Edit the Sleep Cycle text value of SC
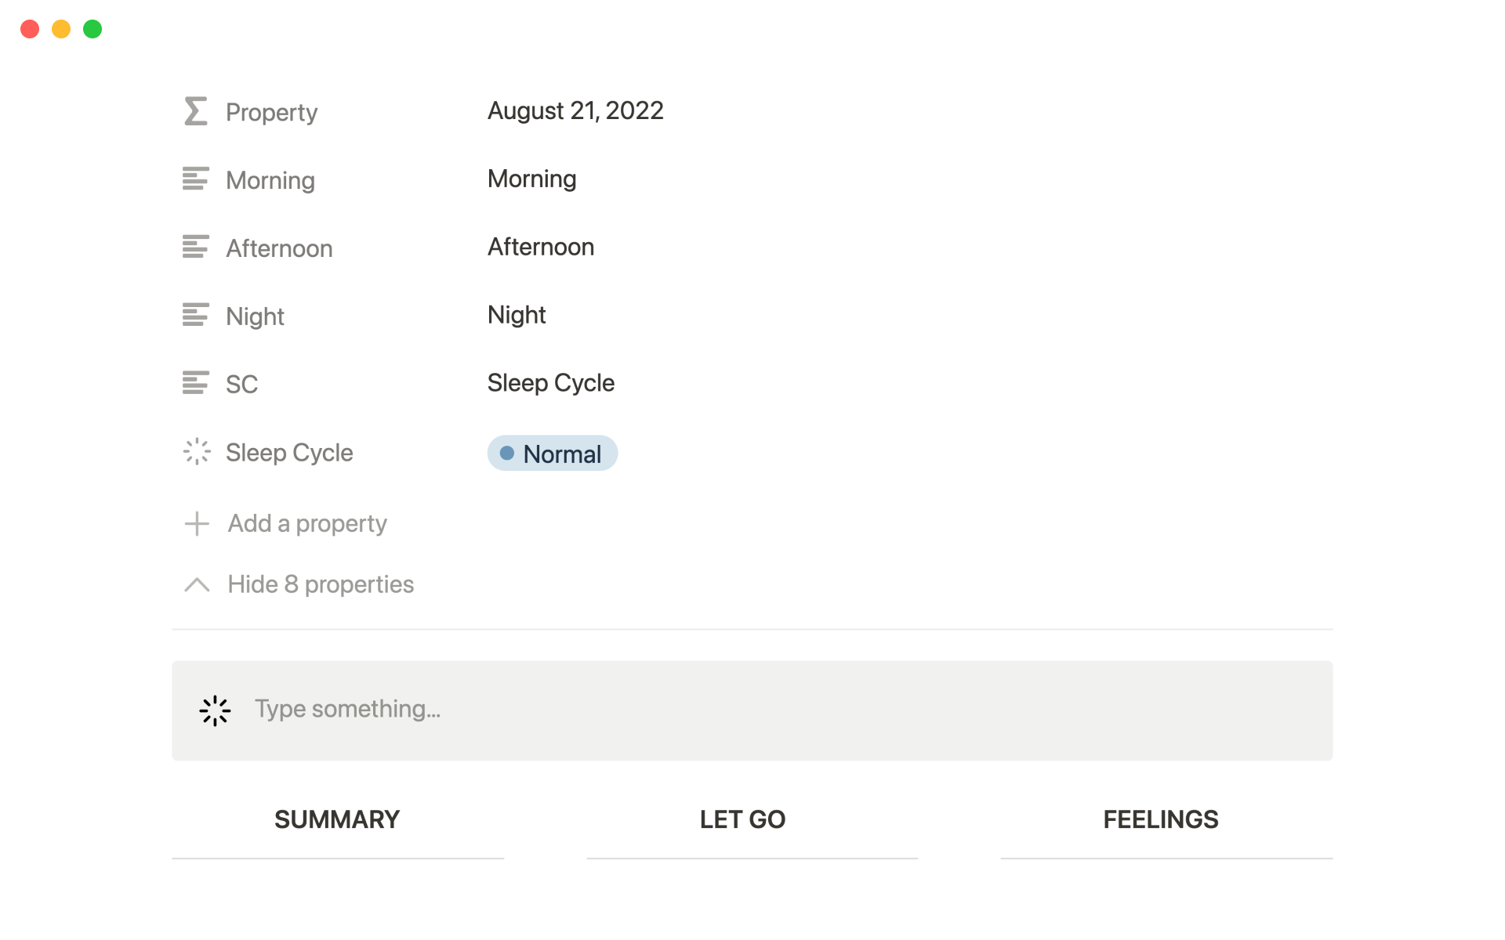 click(x=551, y=383)
